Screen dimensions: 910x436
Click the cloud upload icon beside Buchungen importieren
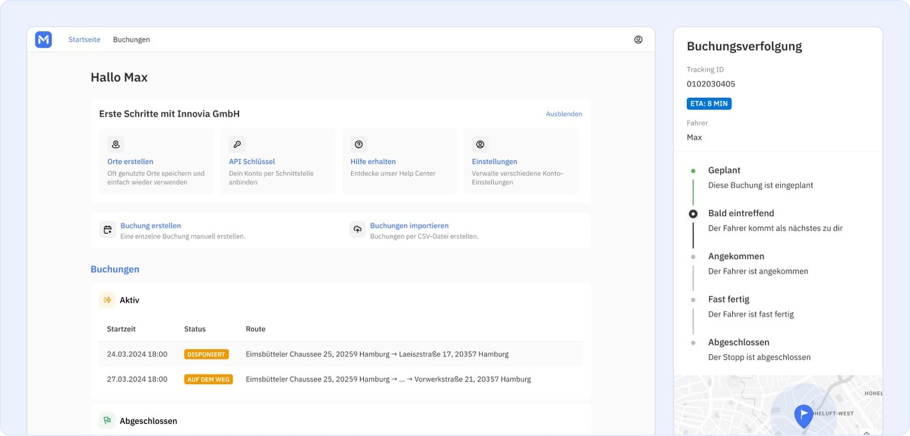click(358, 230)
